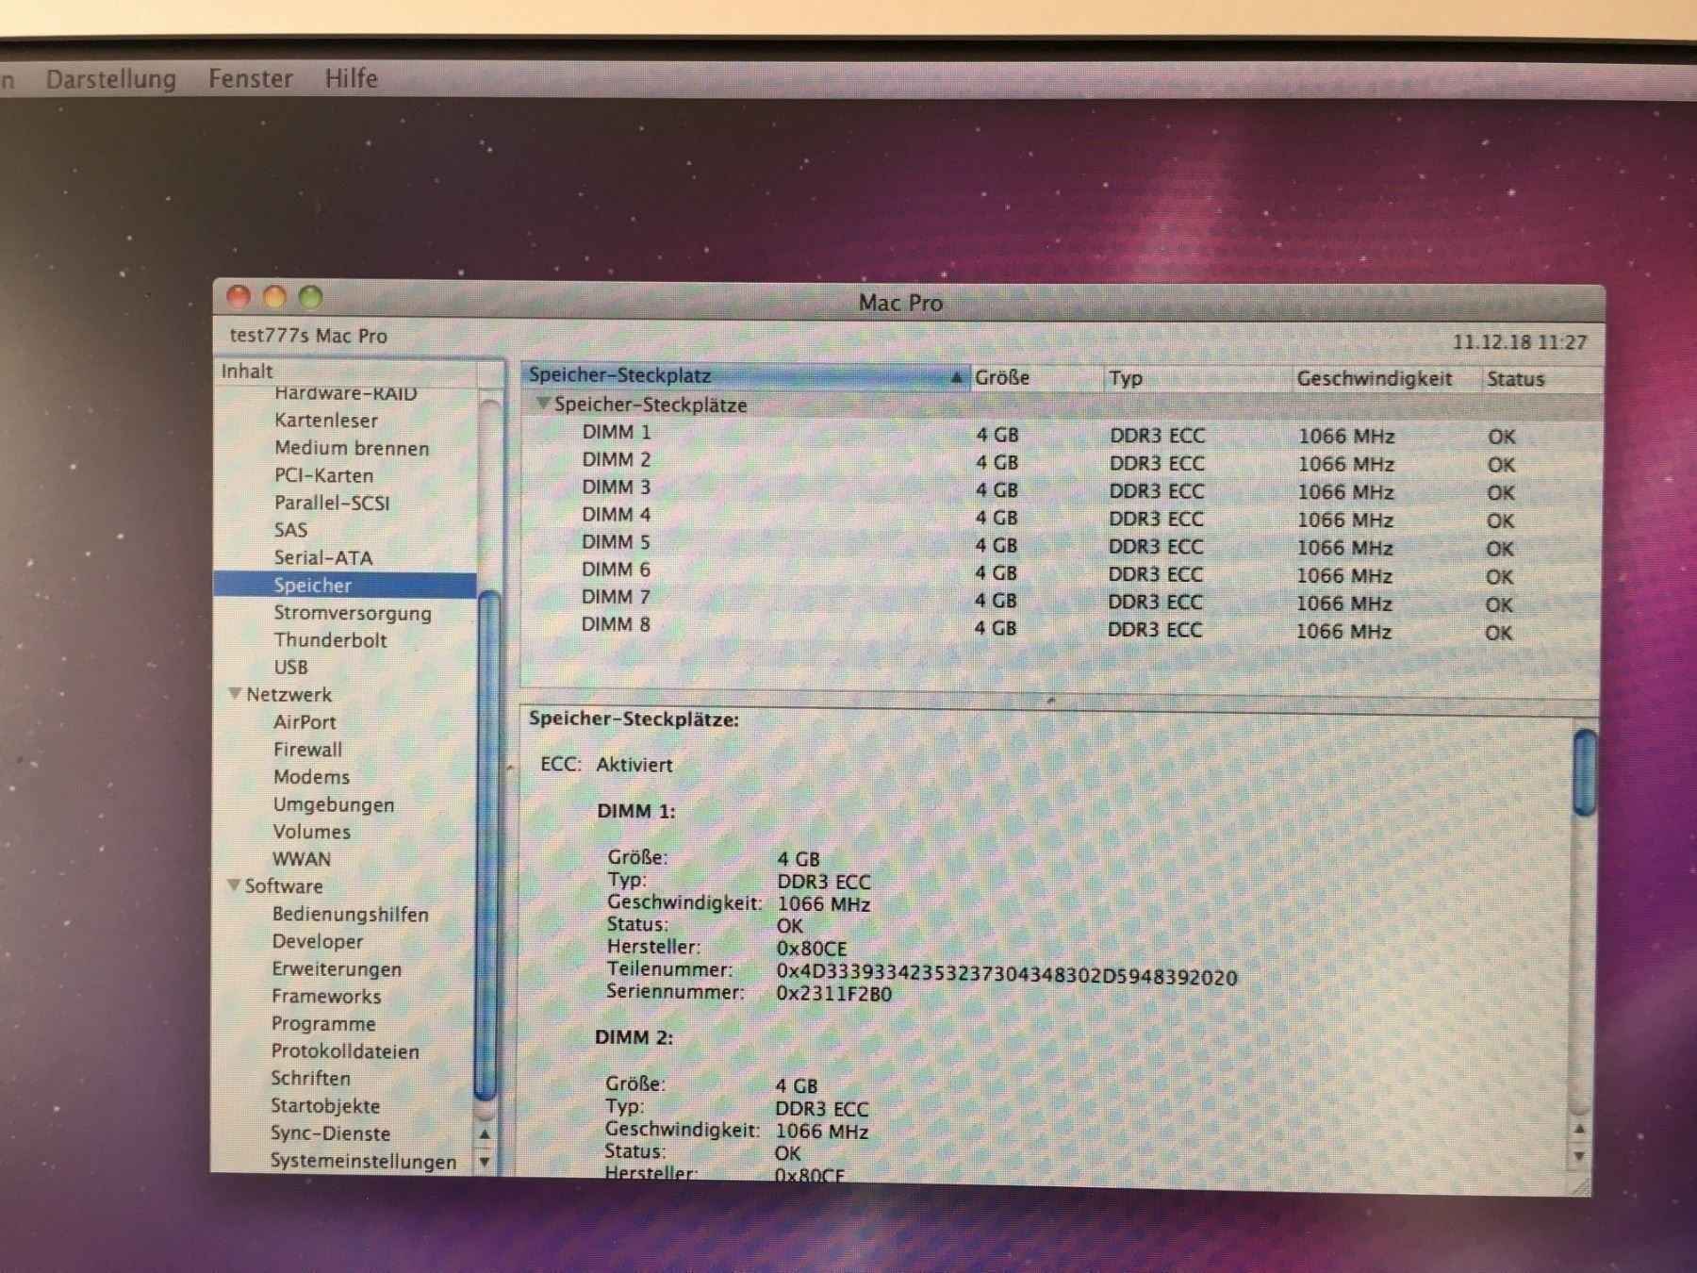Click detail pane scroll up arrow
Viewport: 1697px width, 1273px height.
point(1580,1129)
